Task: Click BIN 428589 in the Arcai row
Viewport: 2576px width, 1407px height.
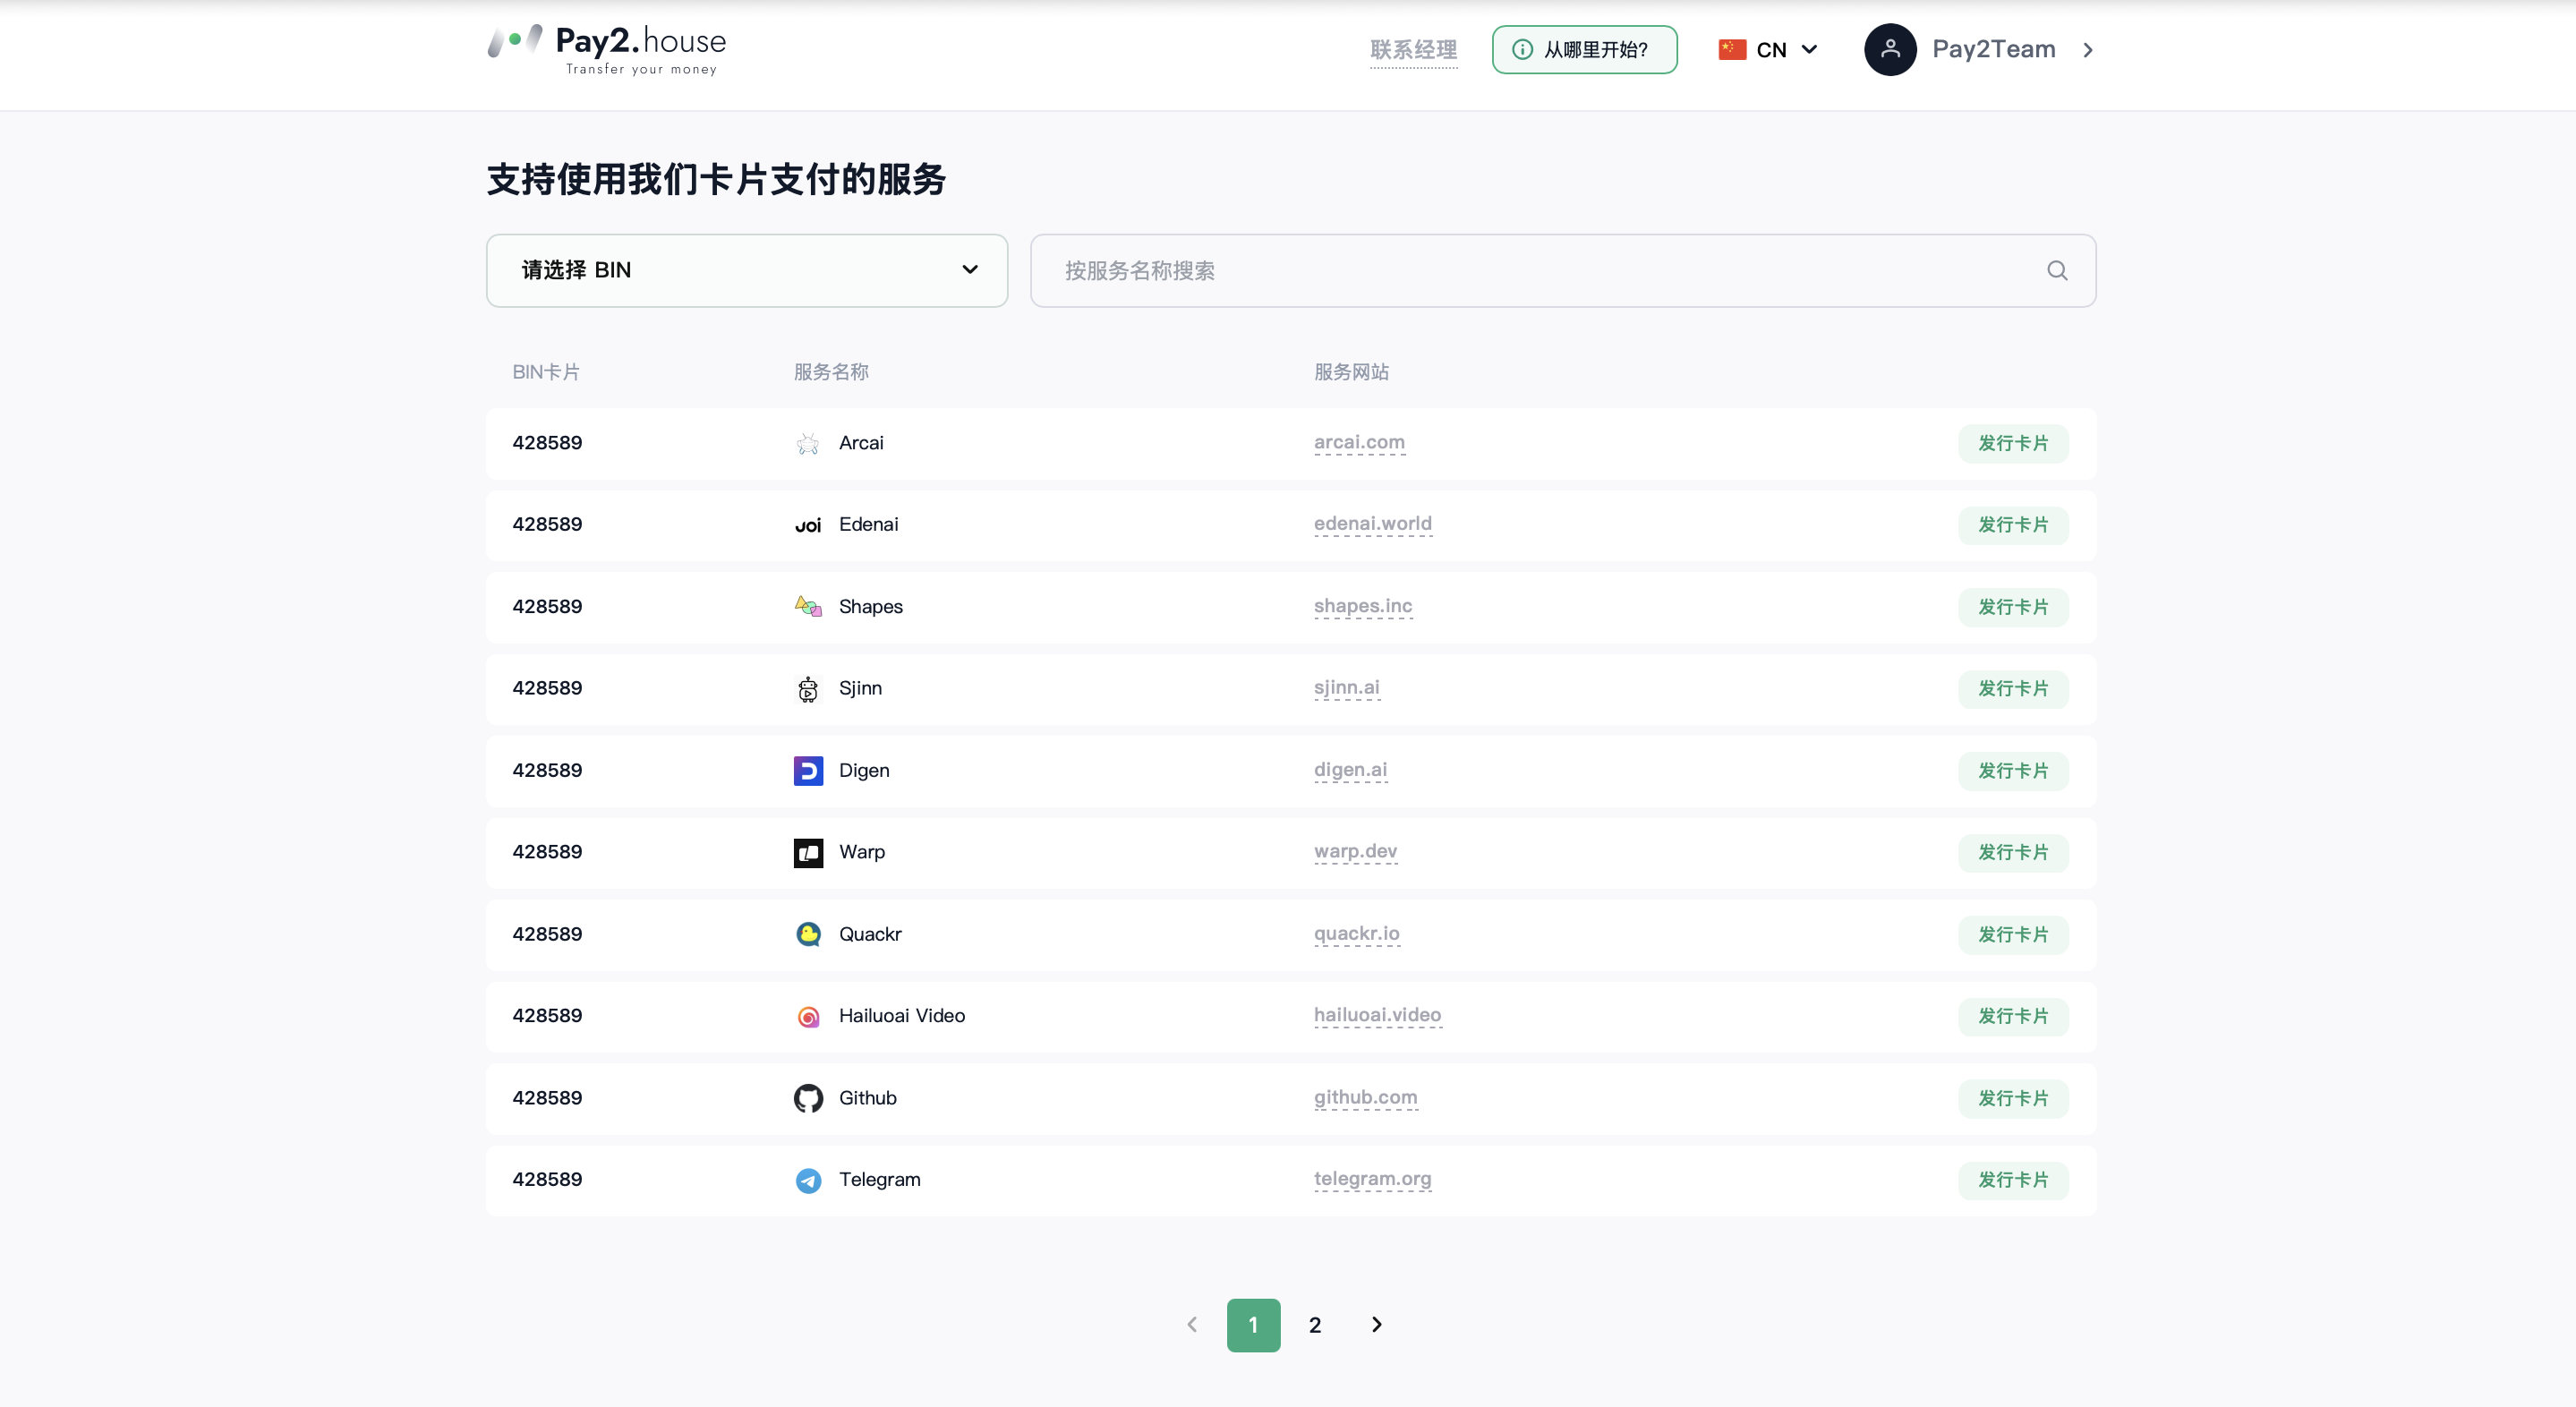Action: 547,443
